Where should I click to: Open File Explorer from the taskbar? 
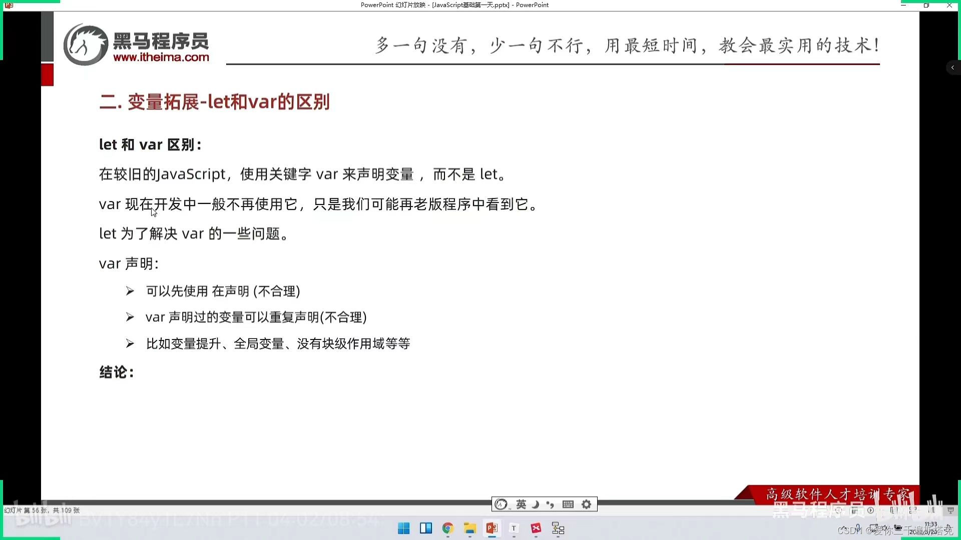click(469, 528)
